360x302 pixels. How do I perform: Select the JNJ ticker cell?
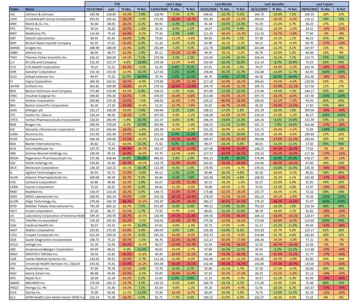coord(17,14)
